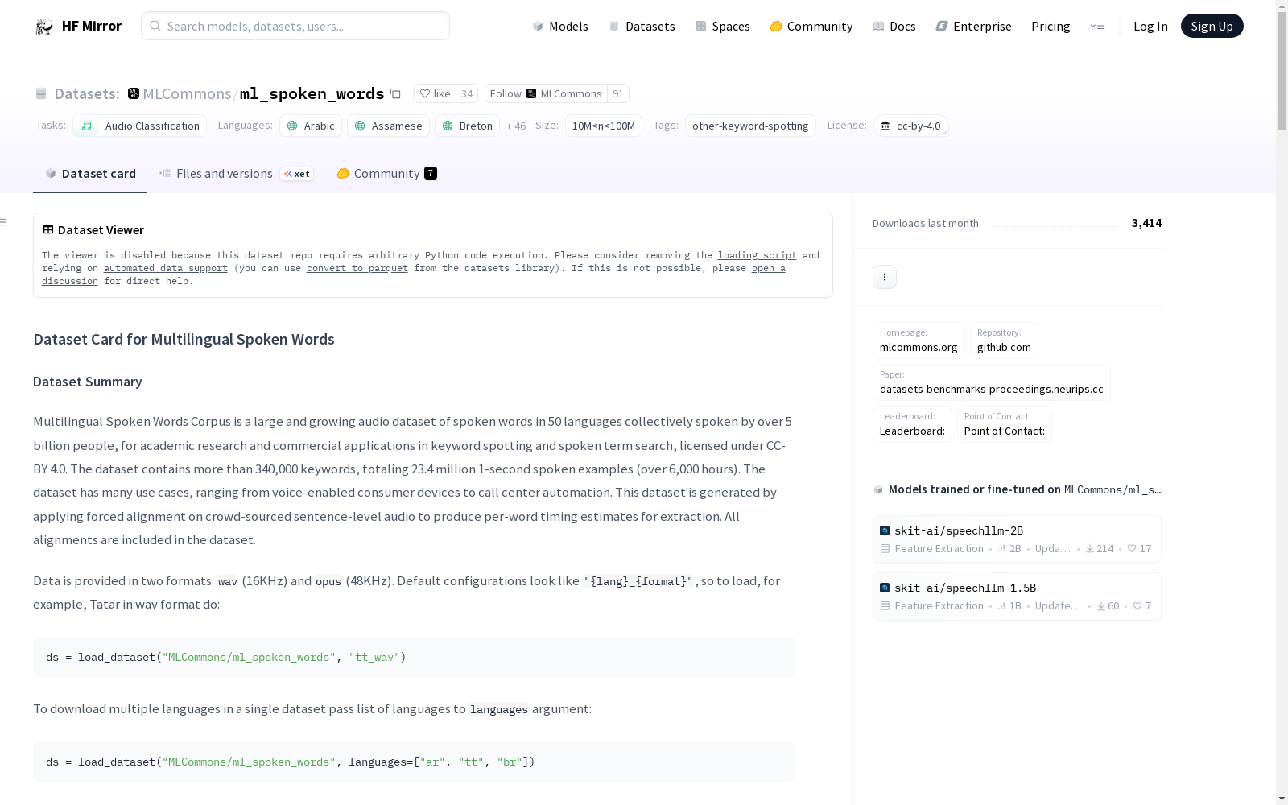
Task: Click the collapsed sidebar menu icon at left edge
Action: tap(4, 222)
